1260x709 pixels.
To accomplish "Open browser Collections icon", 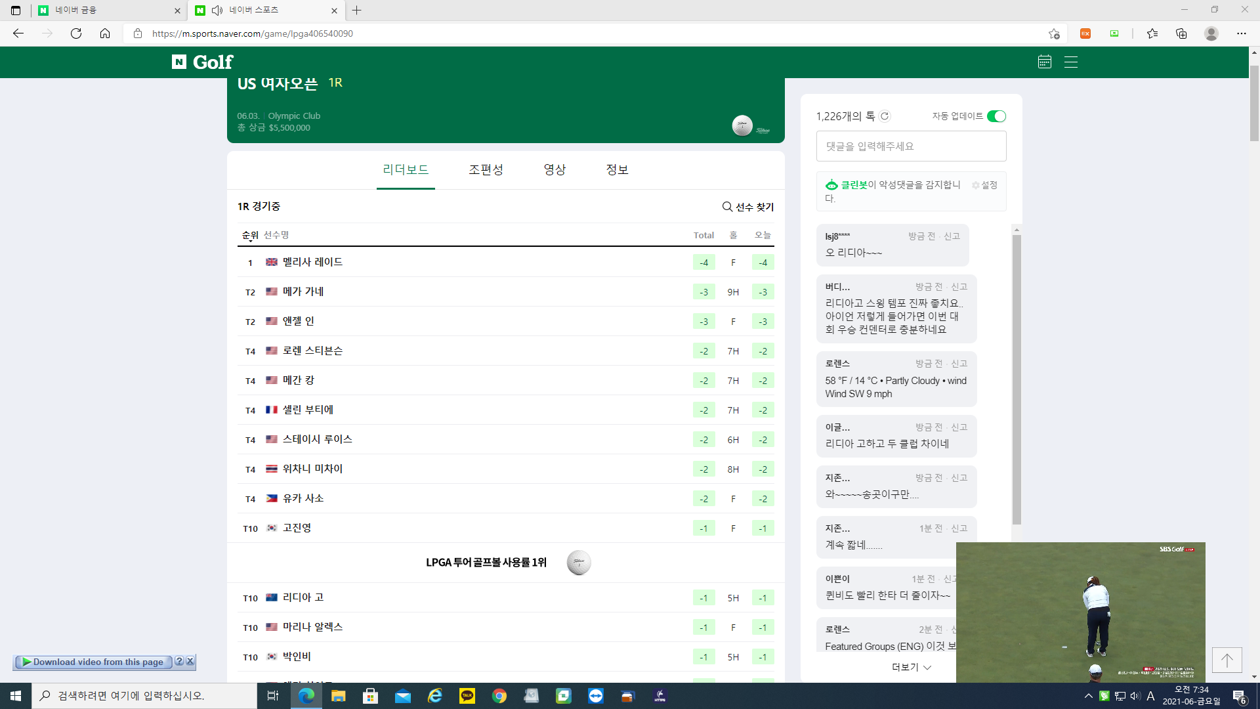I will click(1181, 33).
